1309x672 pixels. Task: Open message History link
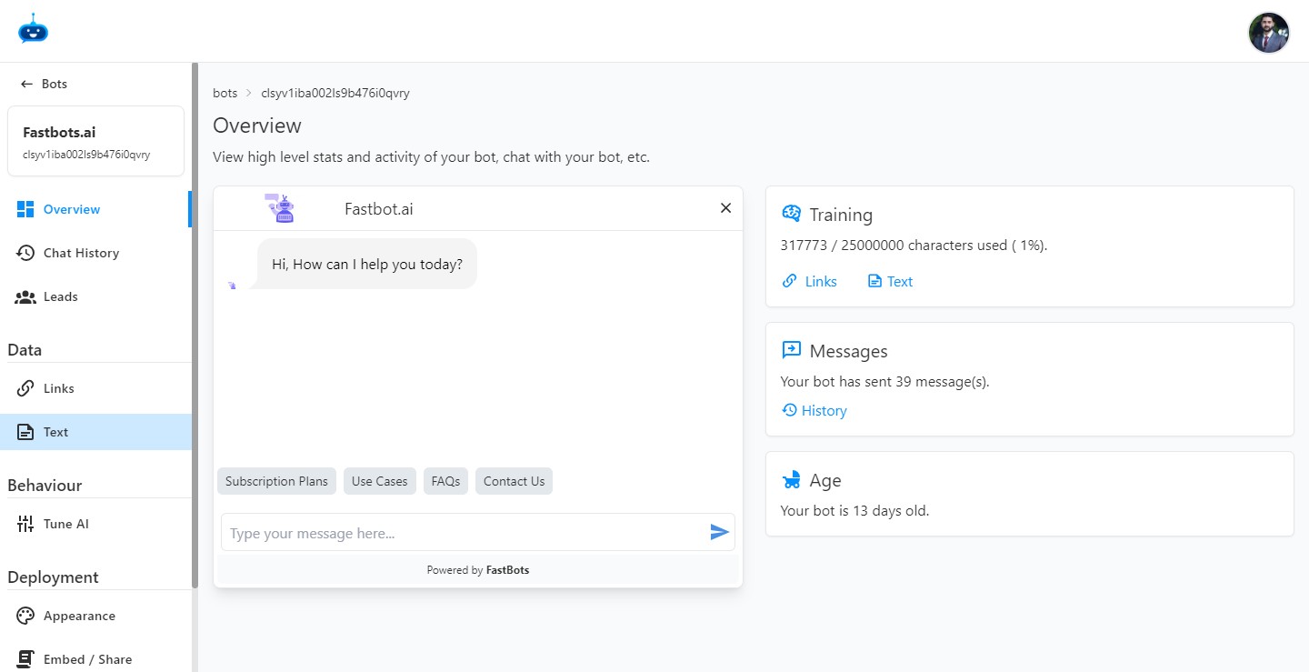tap(814, 411)
